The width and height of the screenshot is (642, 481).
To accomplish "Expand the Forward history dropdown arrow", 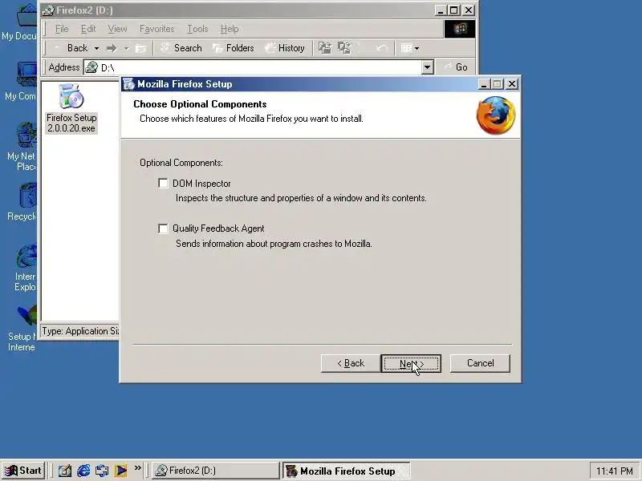I will [127, 48].
